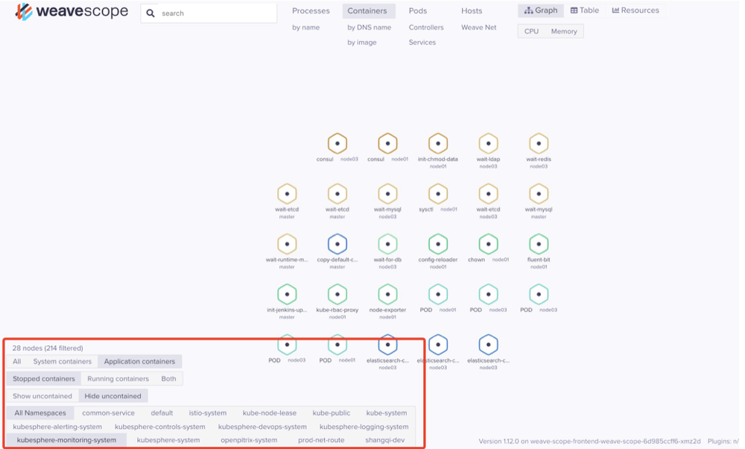
Task: Filter by Application containers
Action: [x=140, y=362]
